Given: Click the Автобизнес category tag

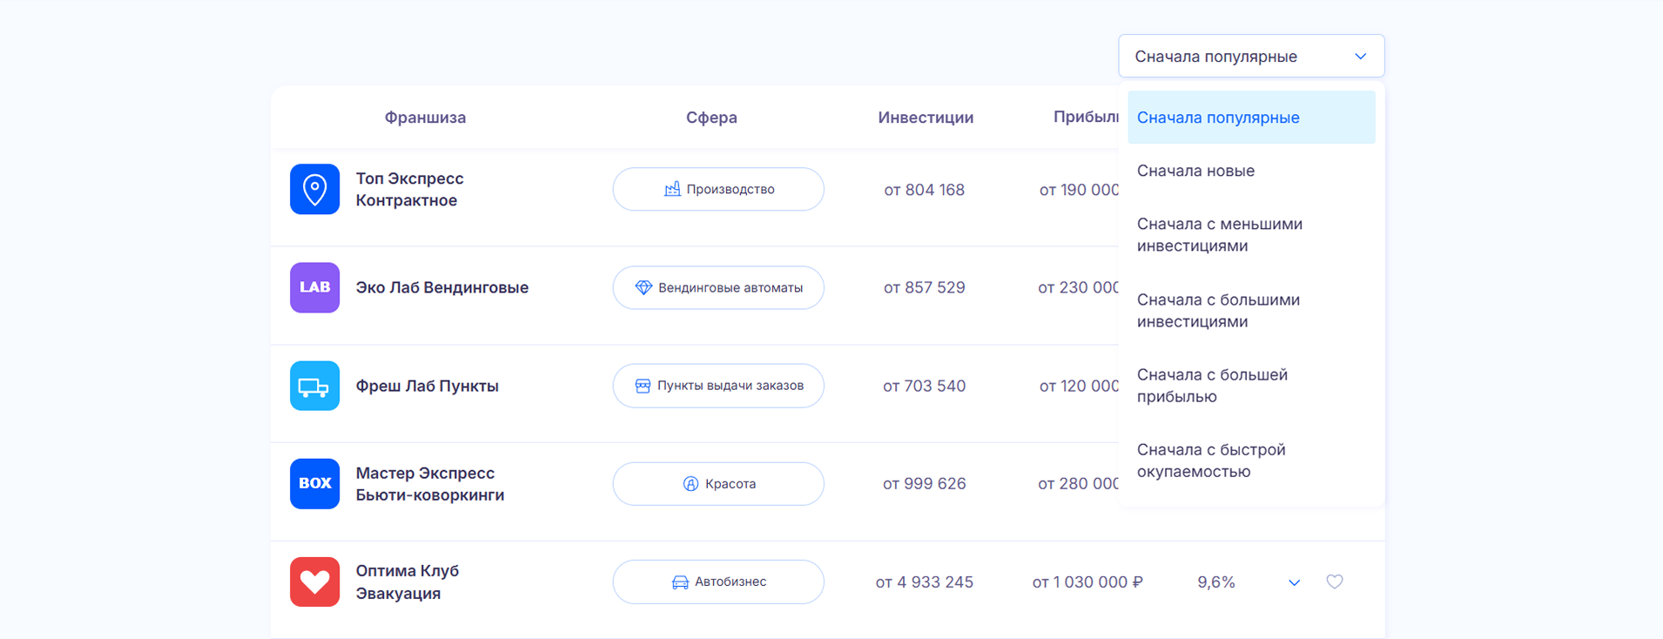Looking at the screenshot, I should 718,582.
